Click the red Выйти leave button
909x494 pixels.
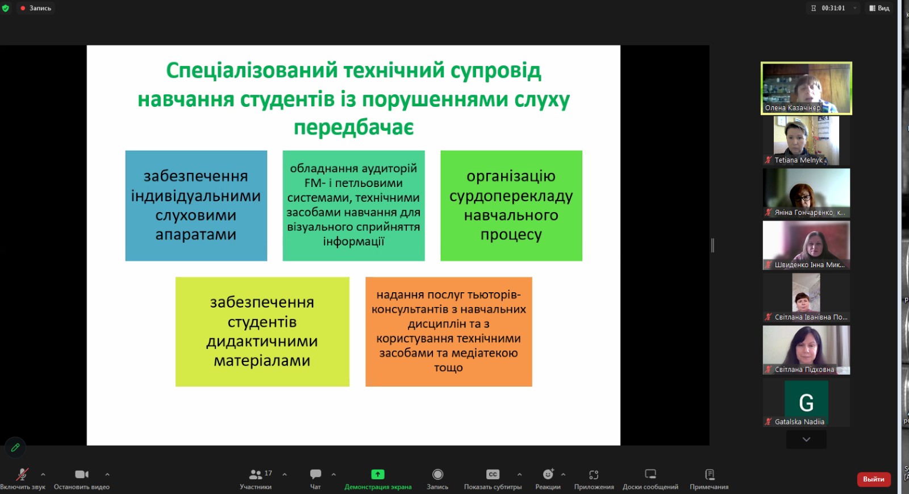tap(873, 479)
